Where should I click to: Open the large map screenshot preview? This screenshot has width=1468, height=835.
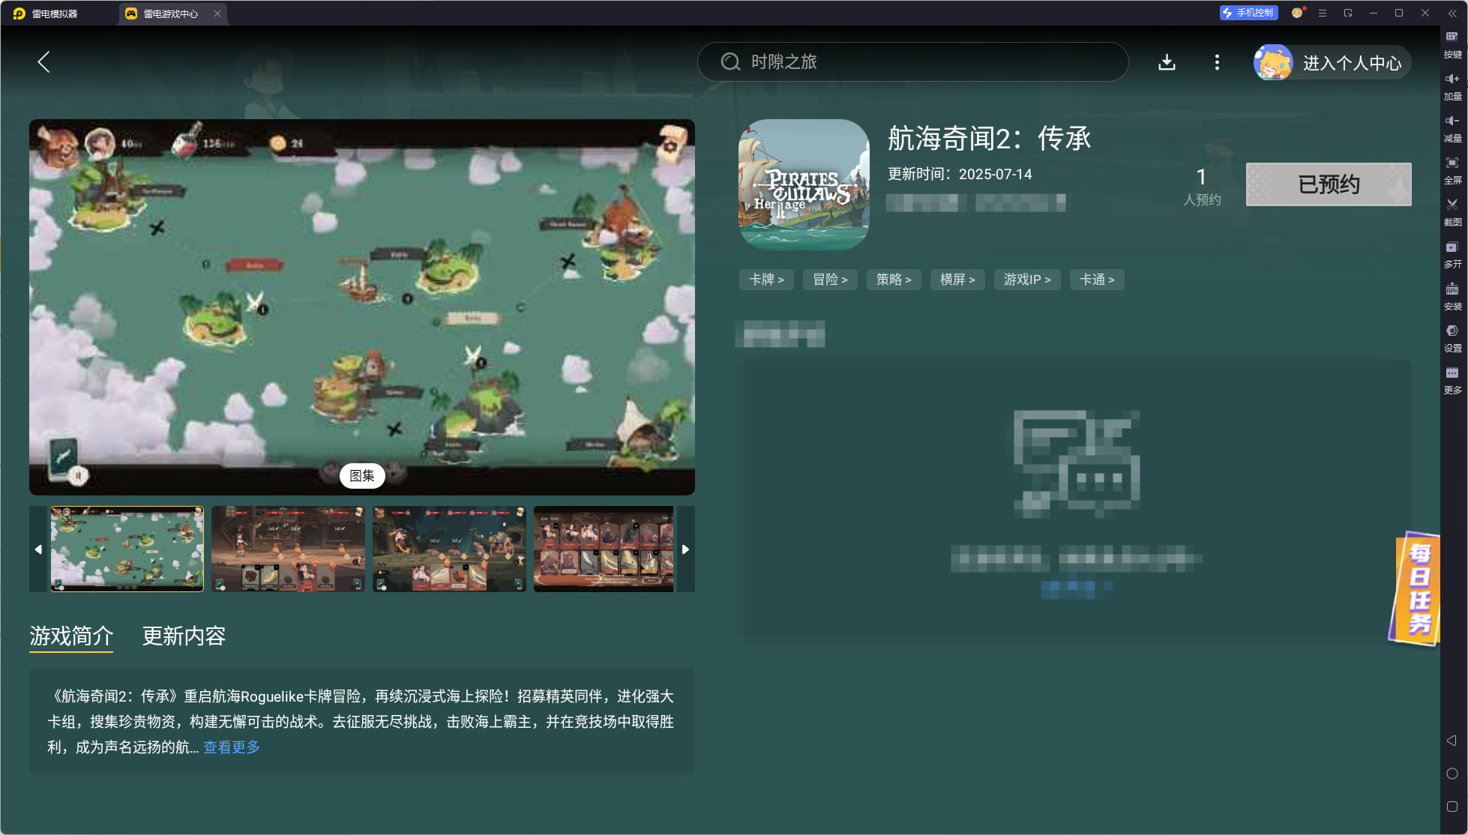(362, 307)
